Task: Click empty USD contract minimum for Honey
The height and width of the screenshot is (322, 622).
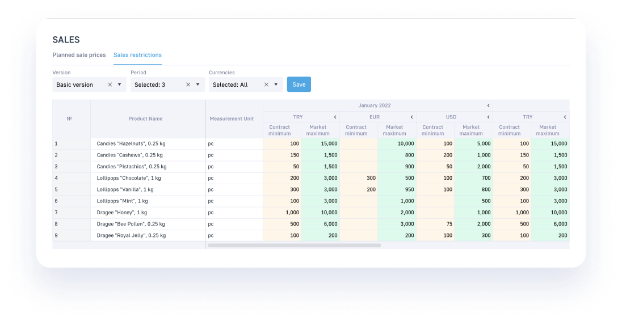Action: tap(435, 213)
